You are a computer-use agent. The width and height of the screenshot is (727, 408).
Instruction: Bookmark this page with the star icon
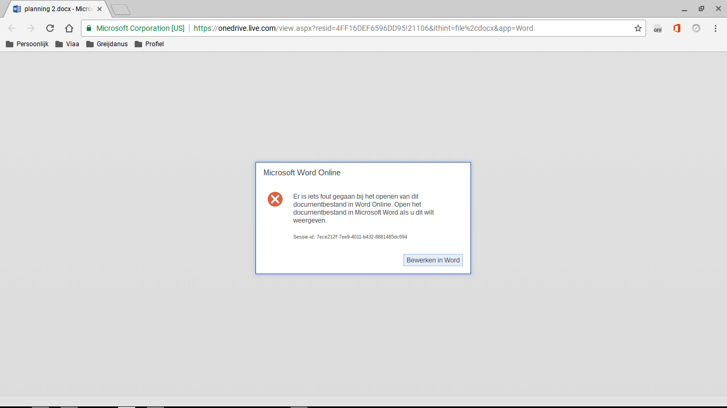click(x=638, y=28)
